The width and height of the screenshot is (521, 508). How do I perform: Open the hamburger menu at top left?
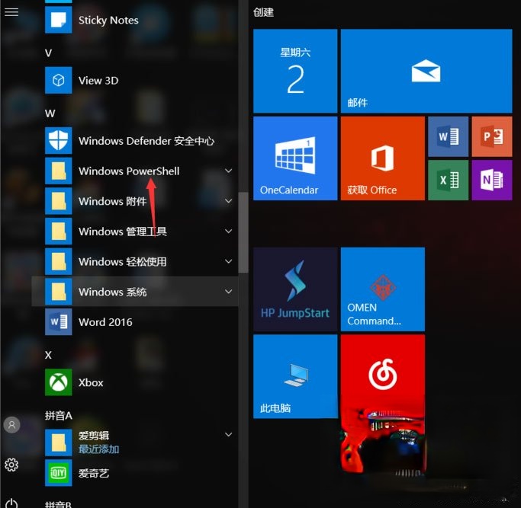[x=11, y=12]
